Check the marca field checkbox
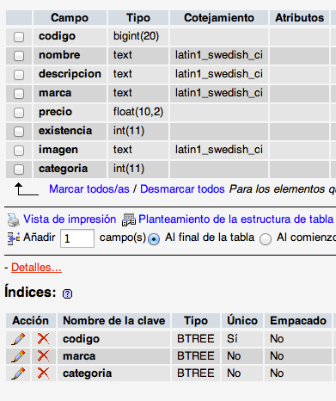336x401 pixels. [x=19, y=94]
